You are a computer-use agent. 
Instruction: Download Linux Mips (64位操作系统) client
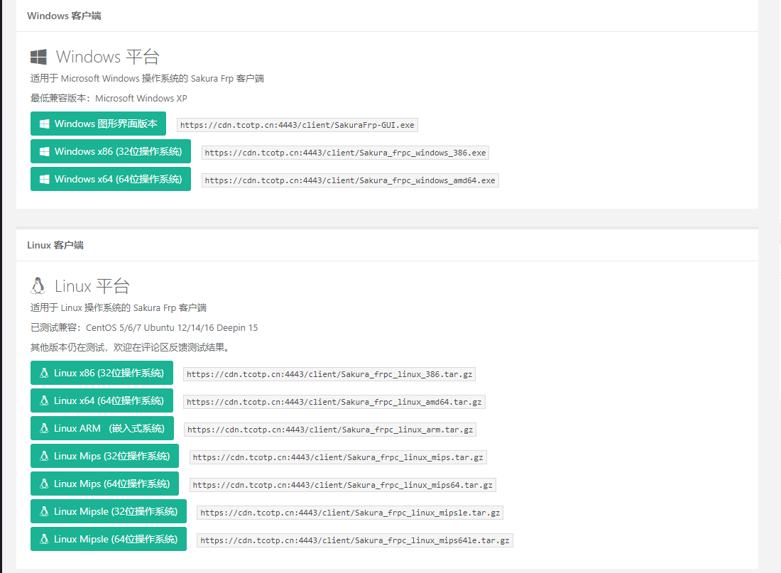[x=104, y=484]
